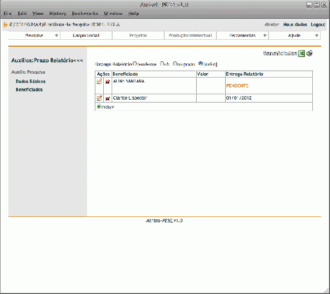
Task: Edit the ALINE SANTANA row
Action: (x=99, y=81)
